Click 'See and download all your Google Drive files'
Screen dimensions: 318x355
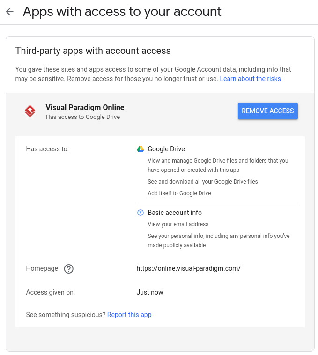click(x=202, y=181)
